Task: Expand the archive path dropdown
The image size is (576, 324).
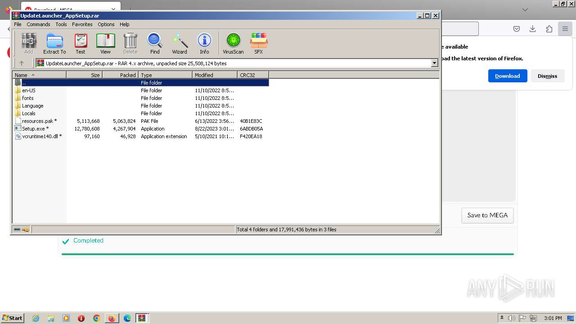Action: [x=435, y=63]
